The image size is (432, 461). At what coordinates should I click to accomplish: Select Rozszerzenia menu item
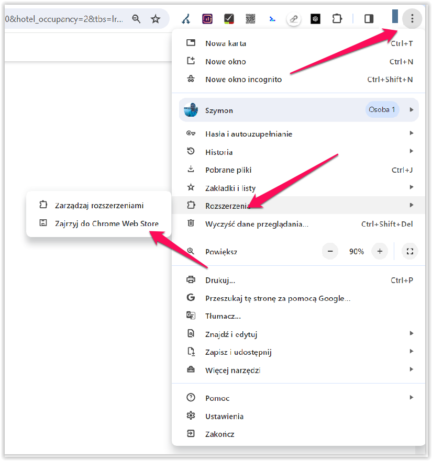pos(298,206)
